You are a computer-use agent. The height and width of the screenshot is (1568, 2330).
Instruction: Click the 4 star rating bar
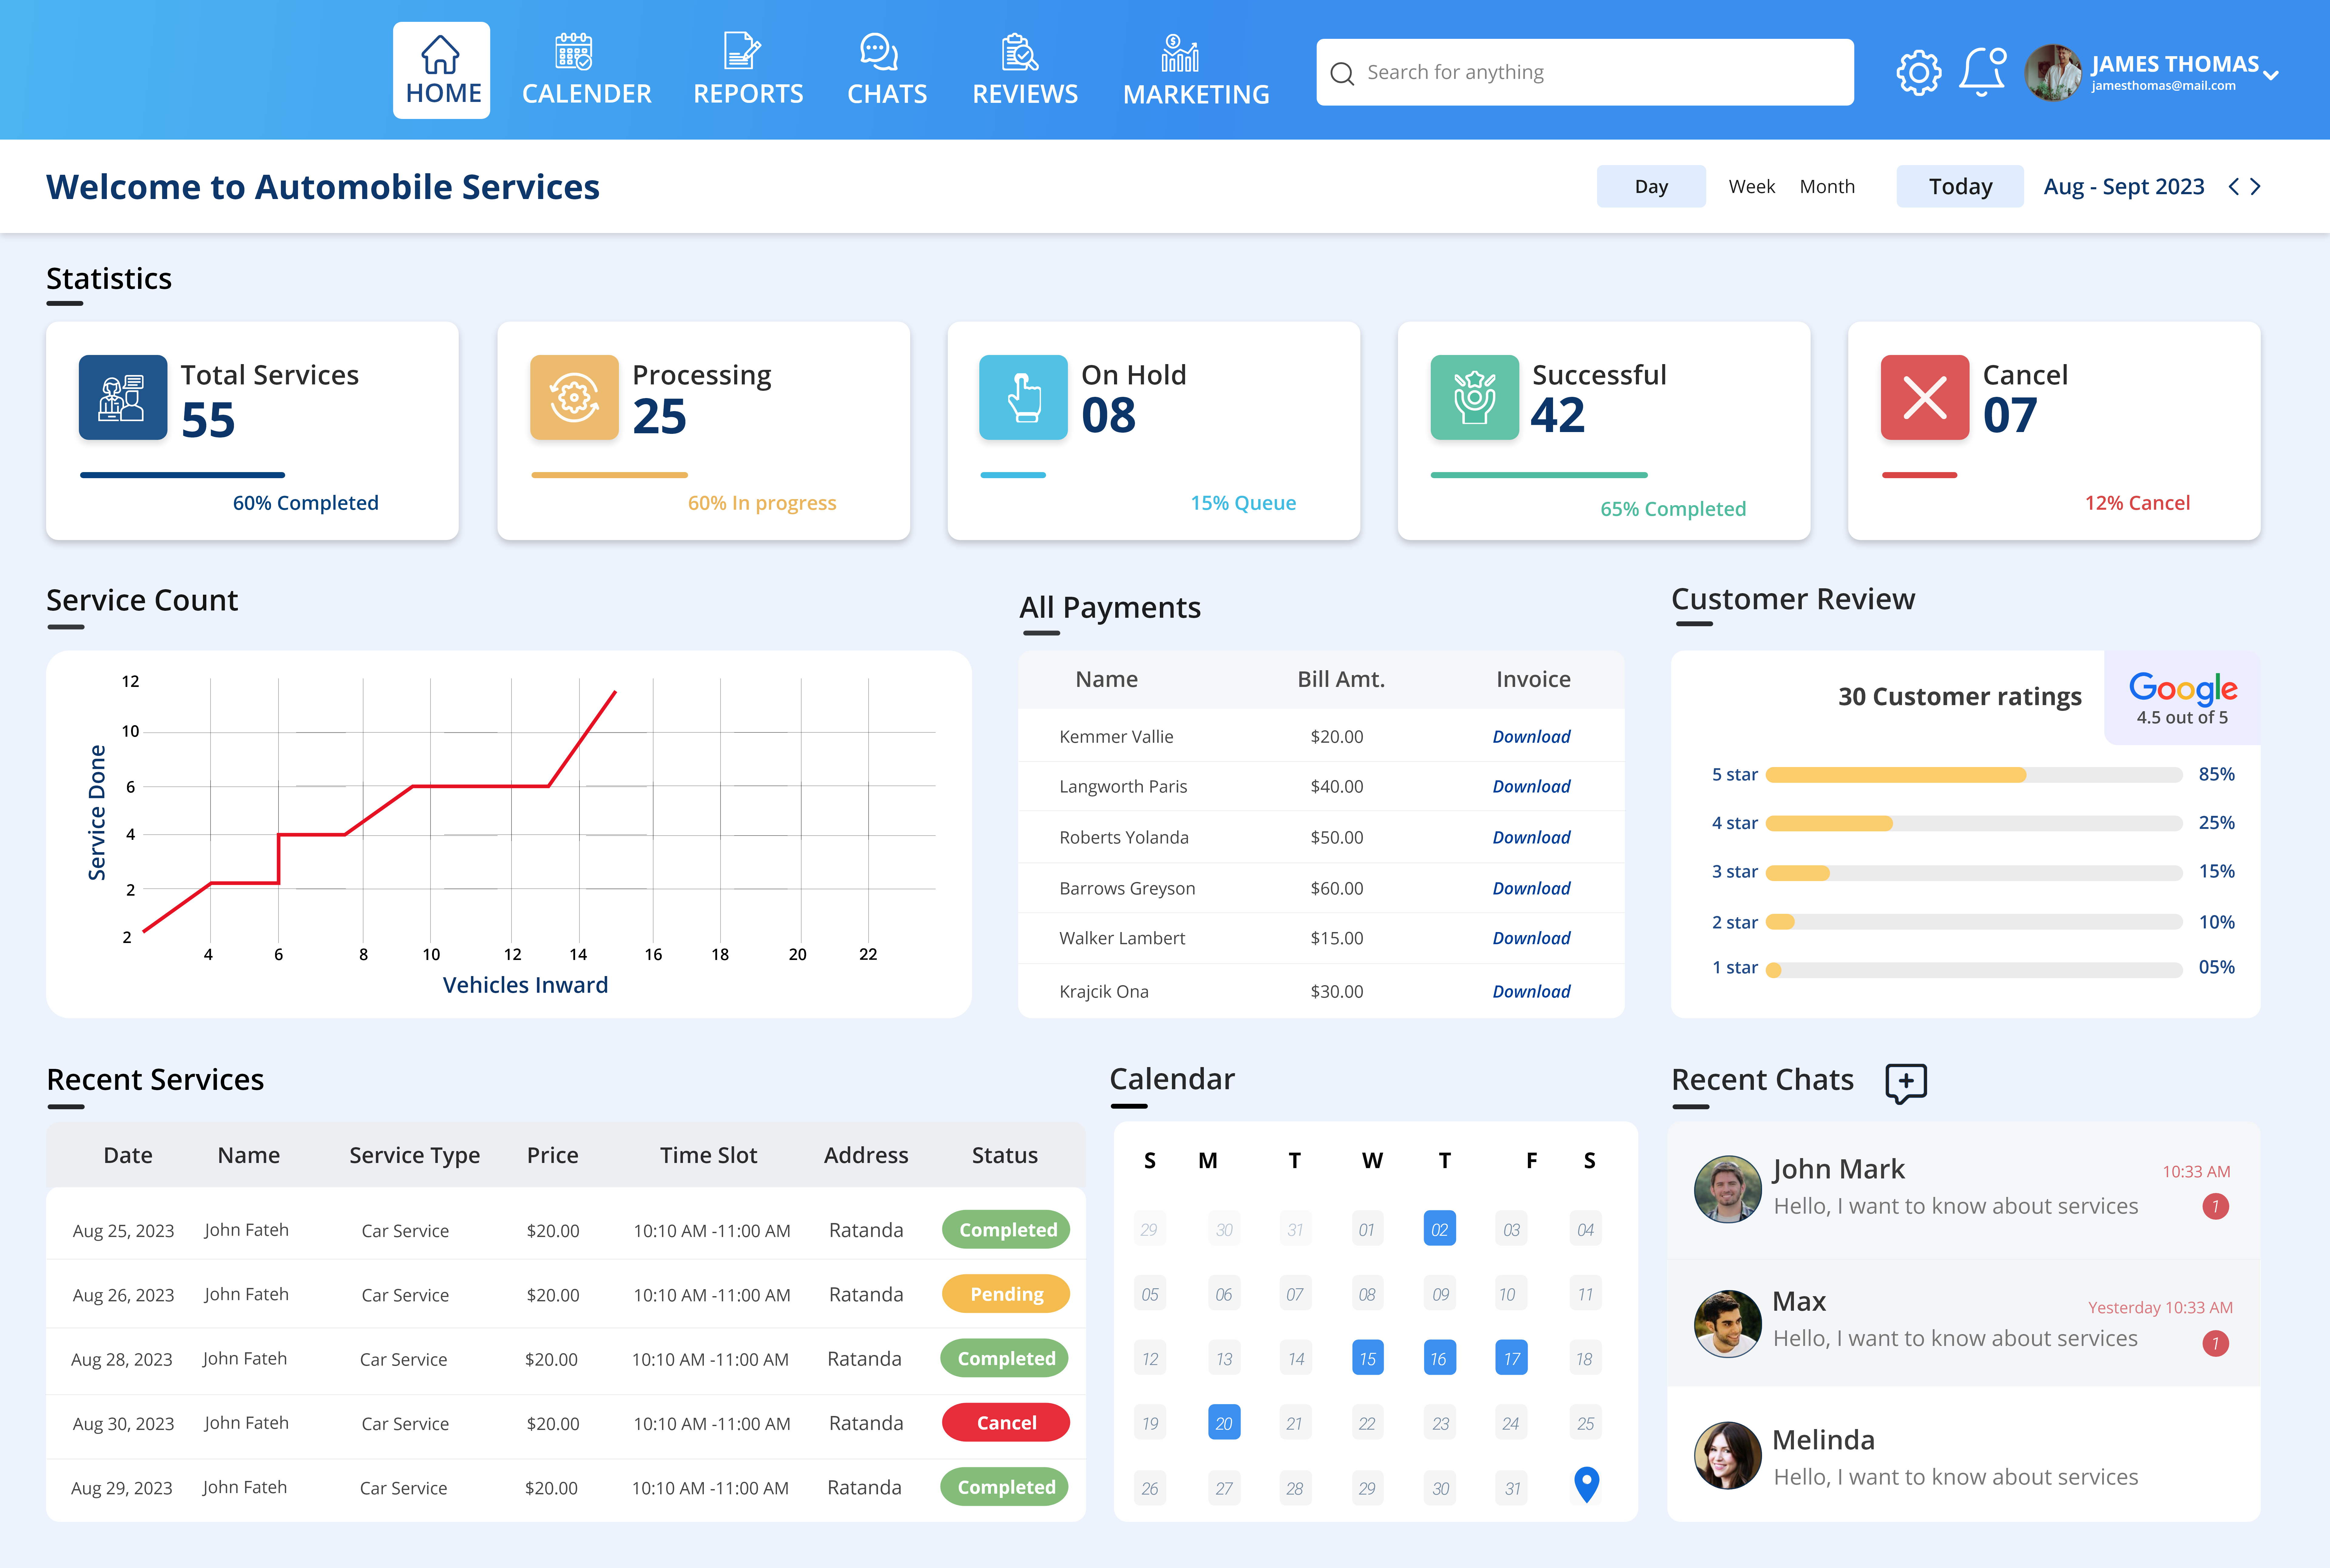(x=1974, y=824)
